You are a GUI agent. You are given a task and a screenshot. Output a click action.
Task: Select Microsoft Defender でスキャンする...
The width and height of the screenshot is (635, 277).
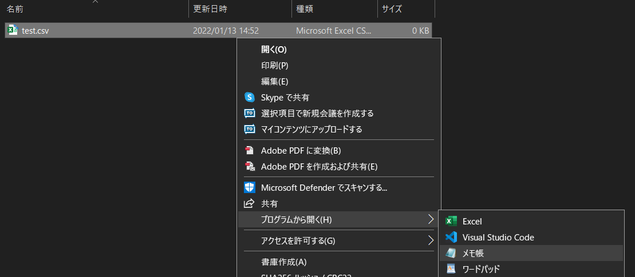coord(340,187)
